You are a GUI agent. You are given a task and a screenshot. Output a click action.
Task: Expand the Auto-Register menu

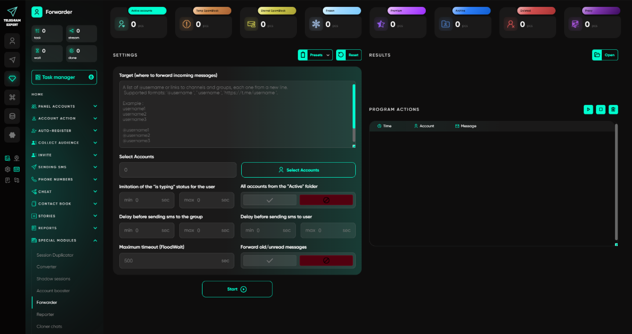coord(64,130)
